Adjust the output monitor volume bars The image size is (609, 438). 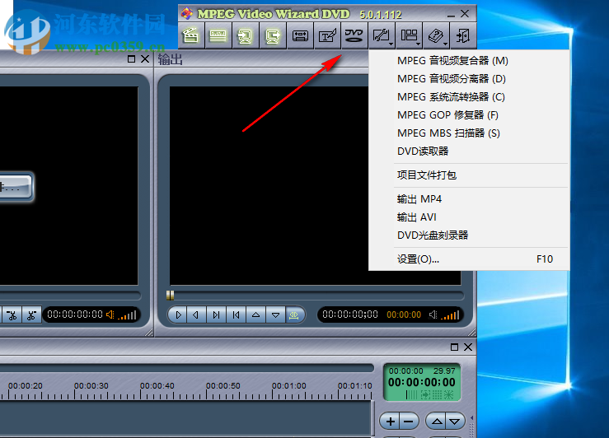click(x=451, y=315)
